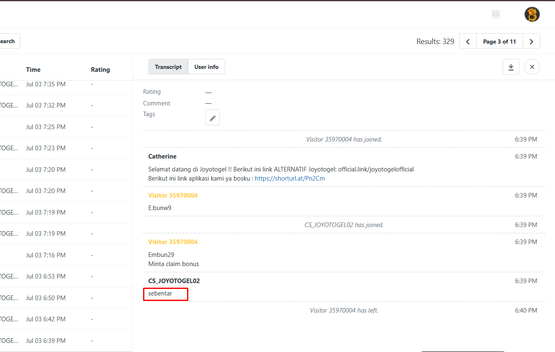Select the chat from Jul 03 7:32 PM

tap(66, 105)
